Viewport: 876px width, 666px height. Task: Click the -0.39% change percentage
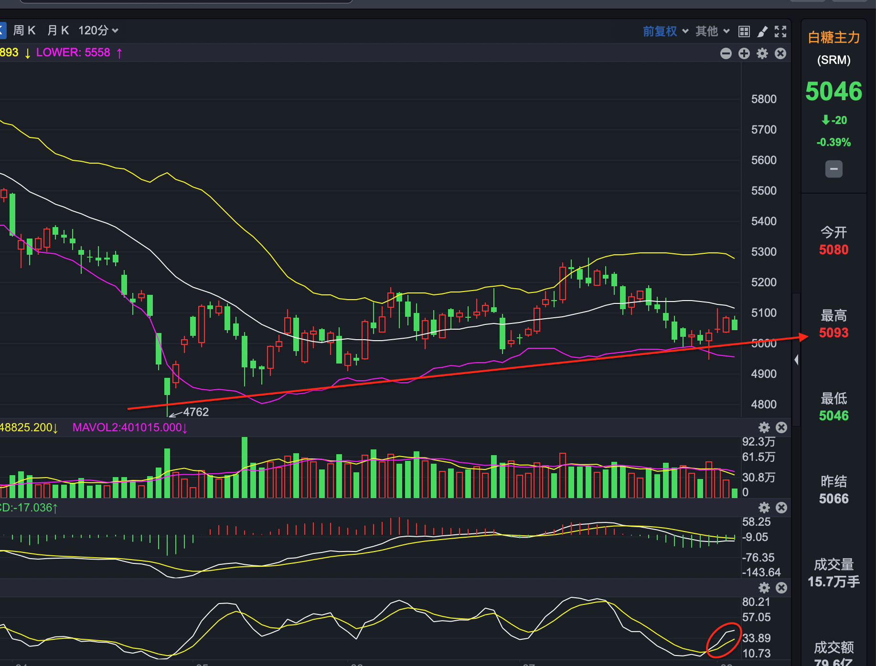tap(834, 142)
